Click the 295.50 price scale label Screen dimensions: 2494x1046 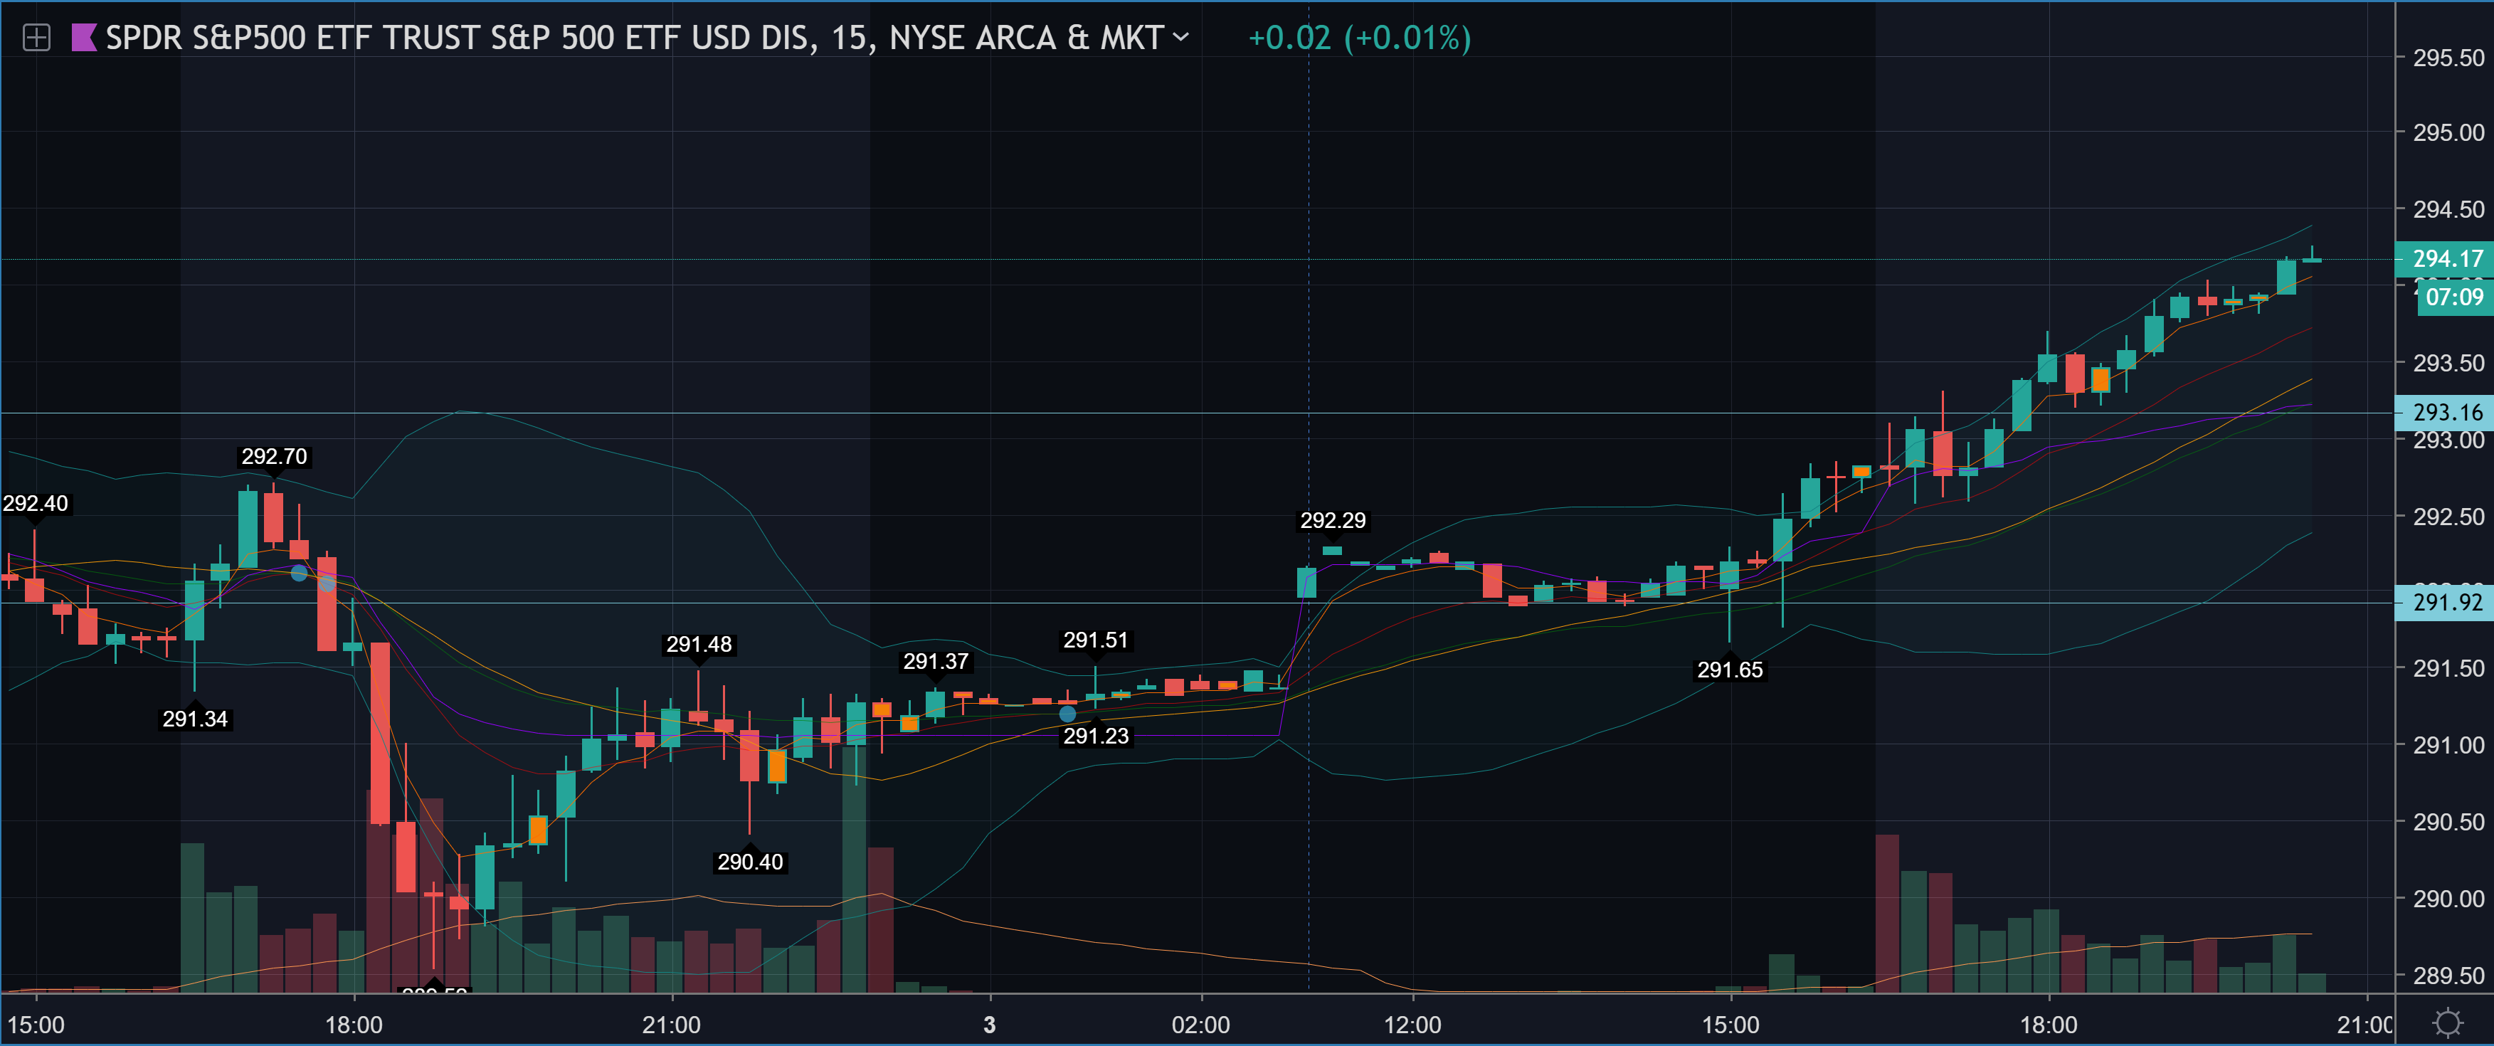[x=2448, y=58]
